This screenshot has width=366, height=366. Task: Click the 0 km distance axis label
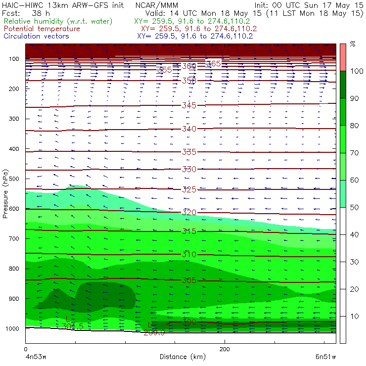[26, 349]
